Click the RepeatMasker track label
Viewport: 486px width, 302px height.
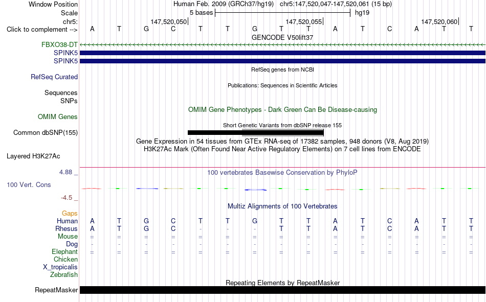56,290
